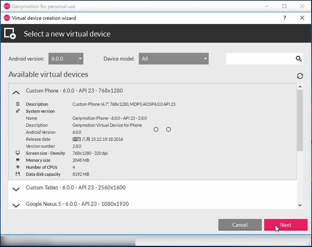The height and width of the screenshot is (247, 312).
Task: Open the Android version dropdown
Action: pos(66,59)
